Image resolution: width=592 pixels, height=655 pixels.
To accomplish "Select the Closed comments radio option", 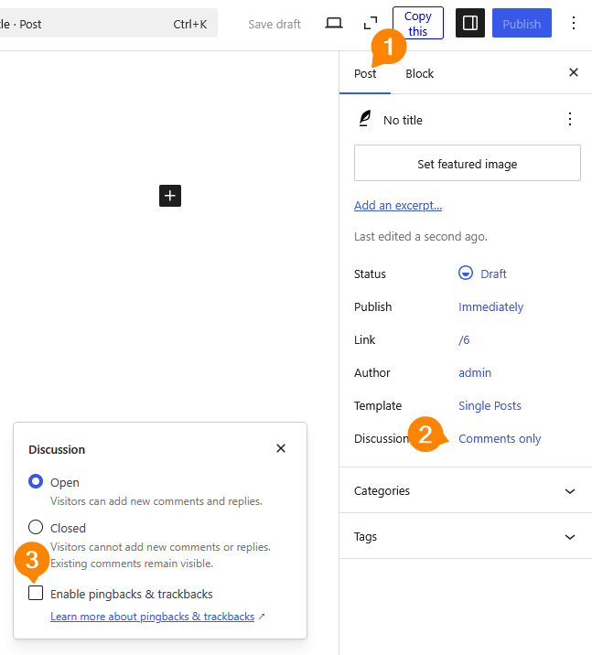I will click(x=36, y=527).
